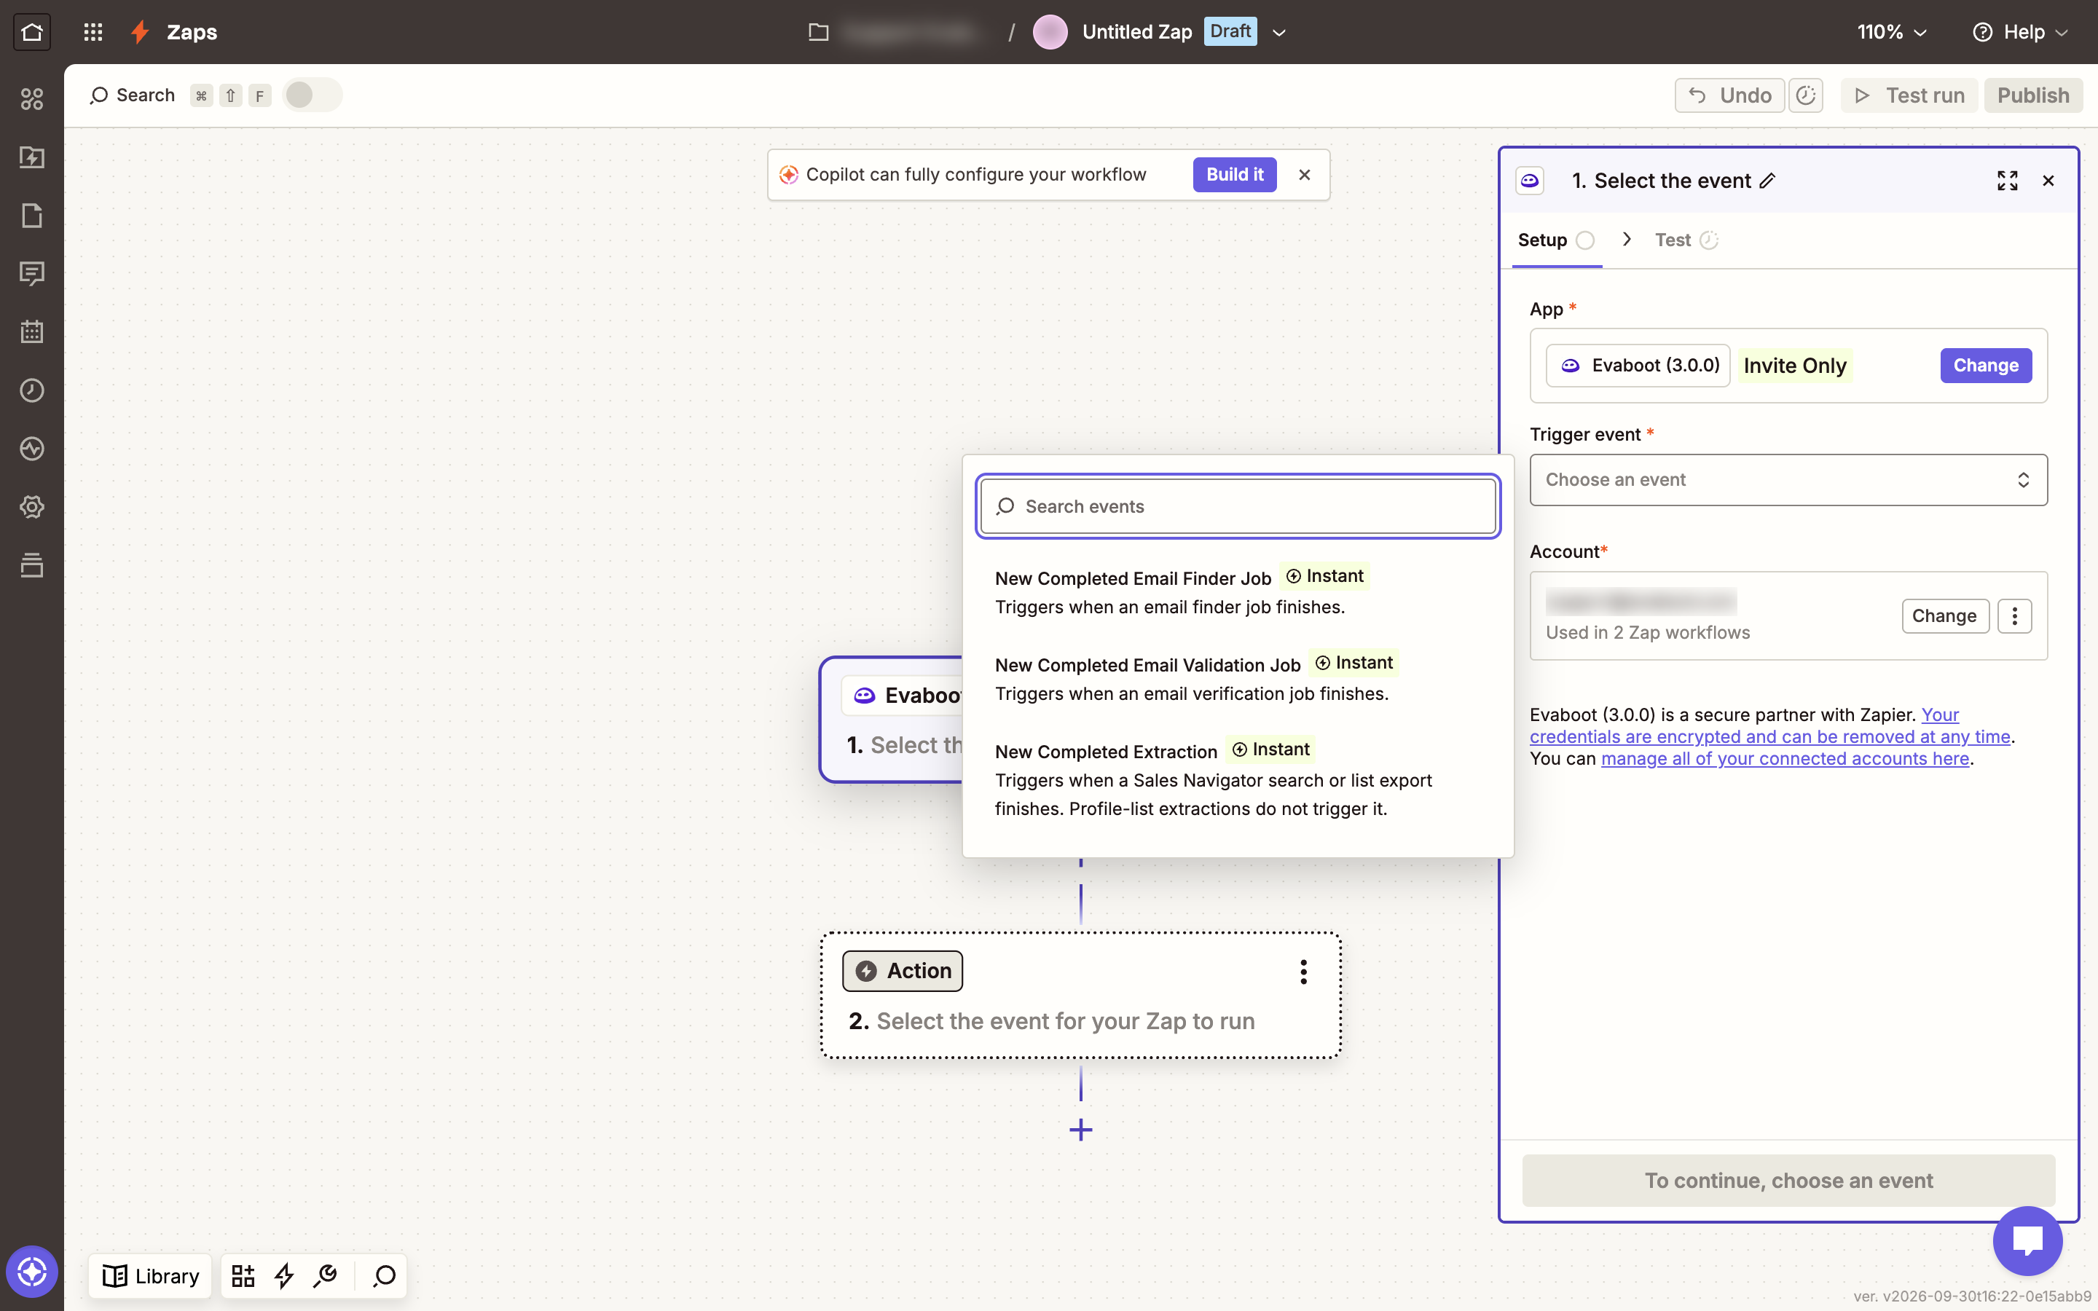Open the 110% zoom dropdown
Screen dimensions: 2098x1311
click(x=1892, y=32)
